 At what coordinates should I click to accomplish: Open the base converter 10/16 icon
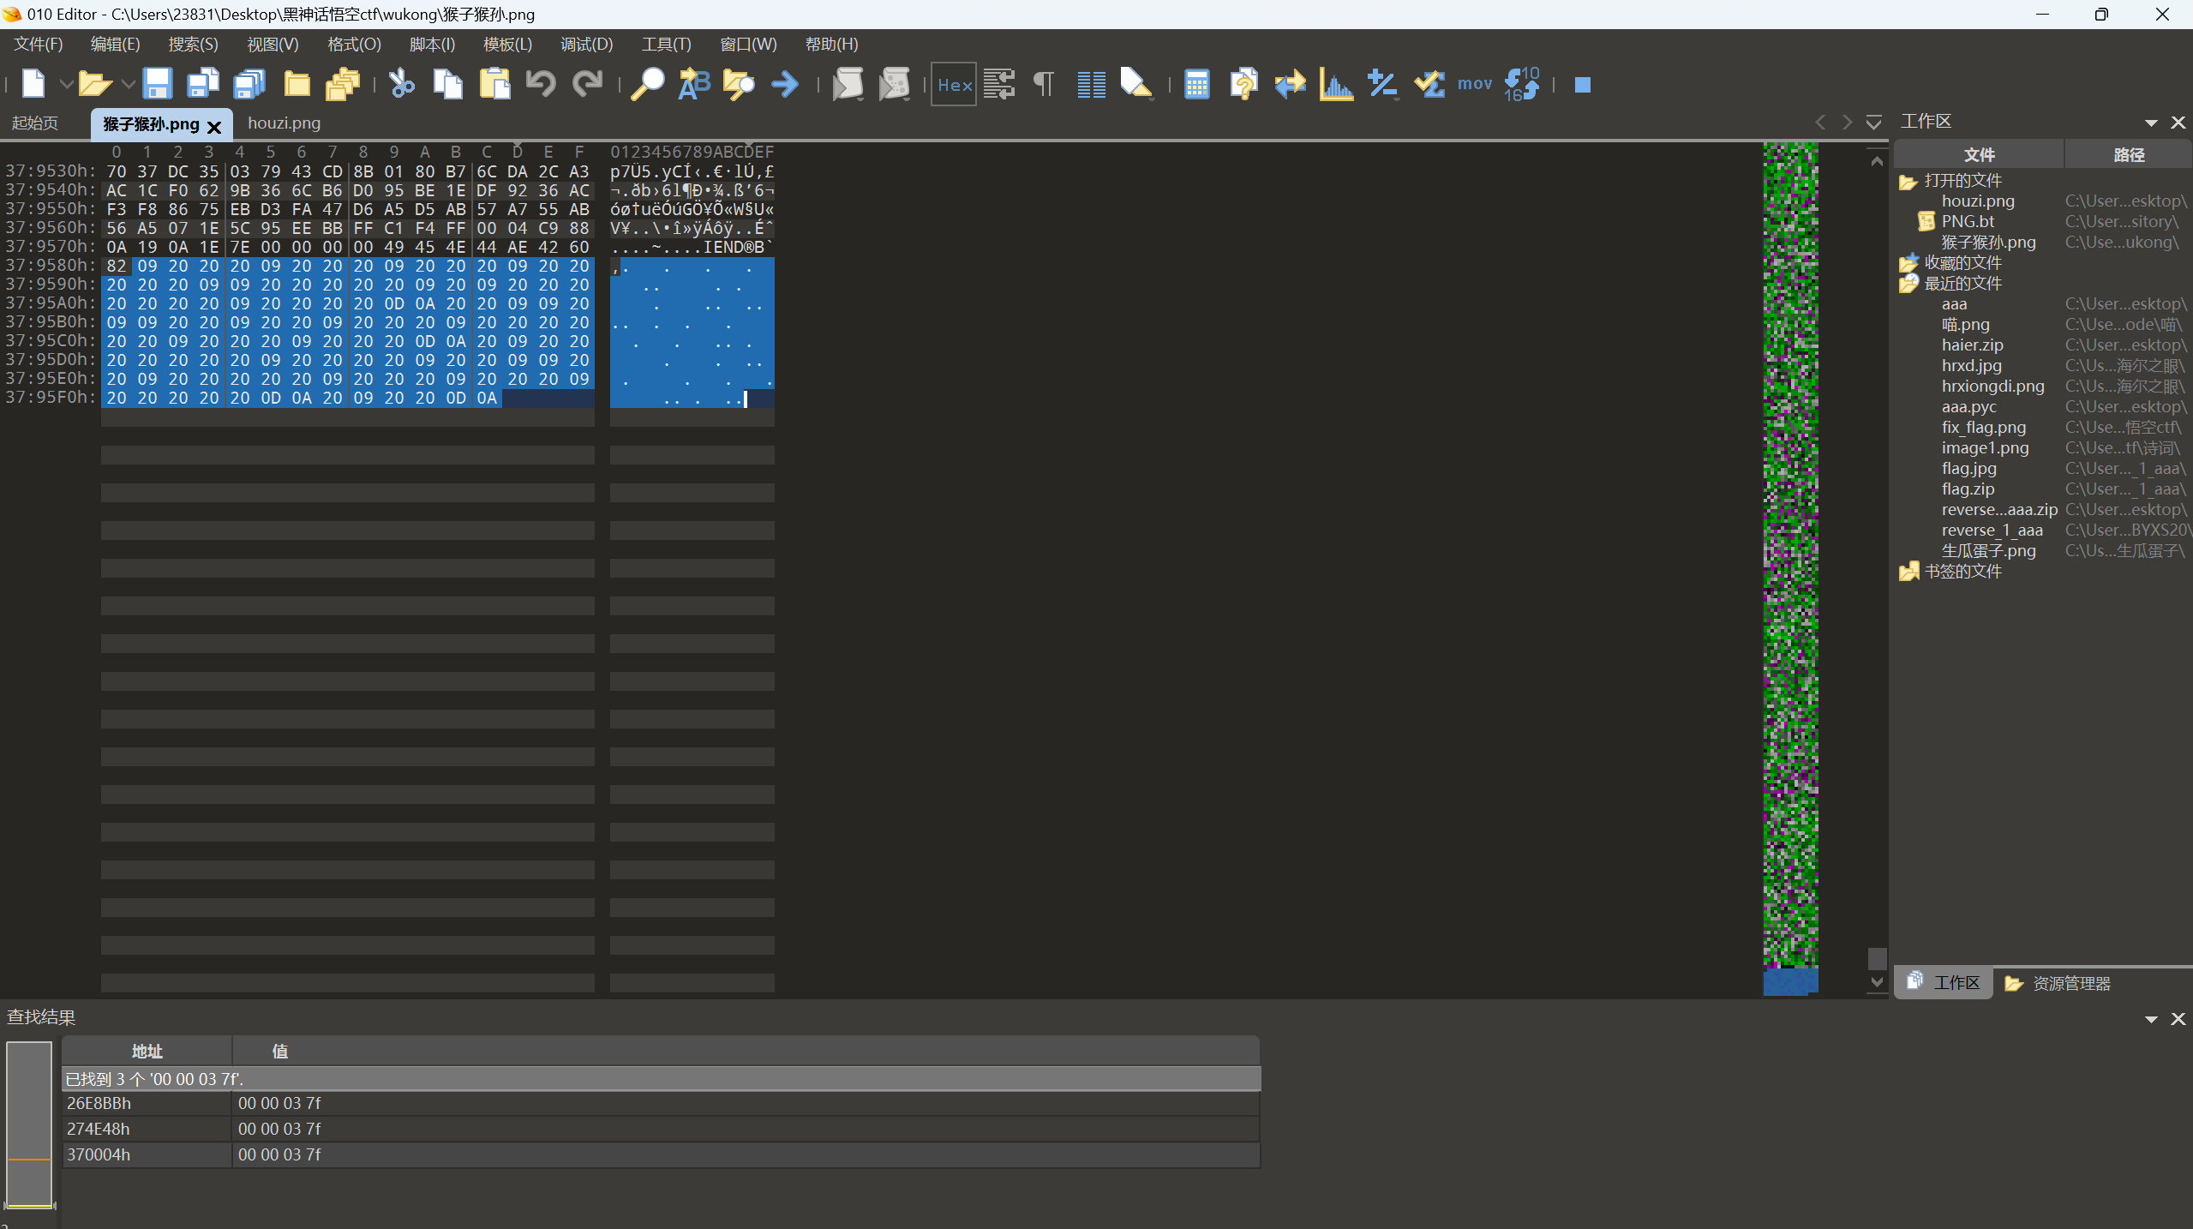[x=1523, y=84]
